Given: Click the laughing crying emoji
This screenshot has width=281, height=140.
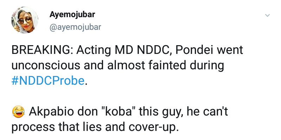Looking at the screenshot, I should click(x=18, y=112).
